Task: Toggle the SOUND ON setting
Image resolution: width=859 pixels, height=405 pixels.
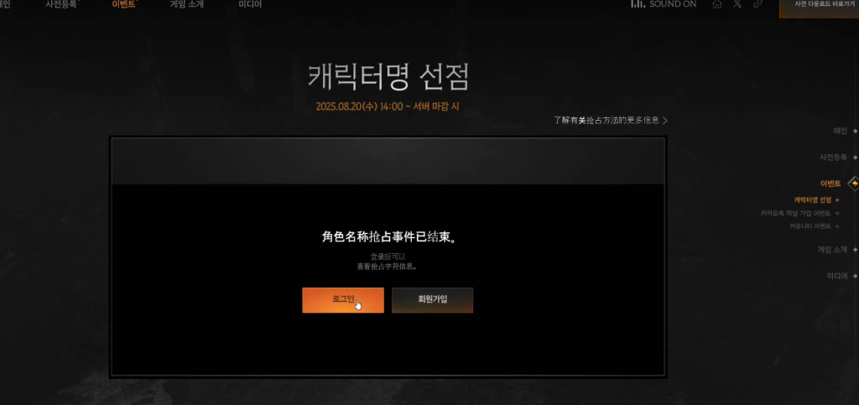Action: 672,4
